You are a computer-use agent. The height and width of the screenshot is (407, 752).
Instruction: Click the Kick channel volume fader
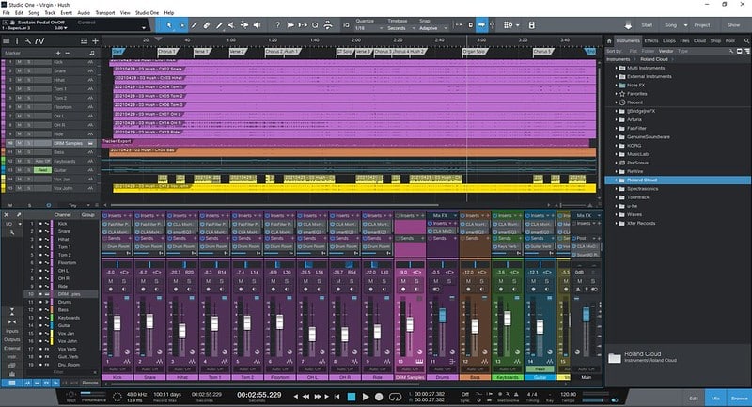pyautogui.click(x=117, y=322)
